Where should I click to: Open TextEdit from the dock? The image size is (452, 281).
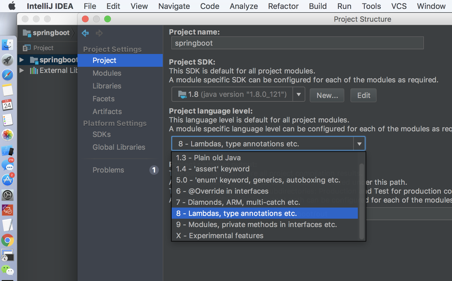pos(8,225)
